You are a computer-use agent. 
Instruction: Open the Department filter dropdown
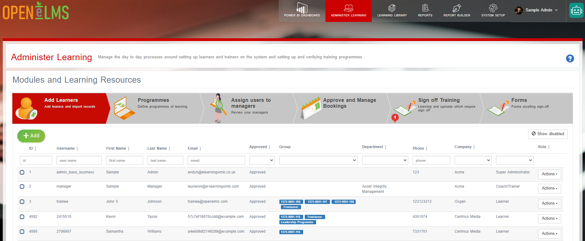point(385,160)
